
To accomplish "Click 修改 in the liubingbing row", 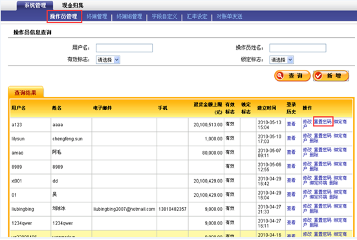I will (307, 206).
